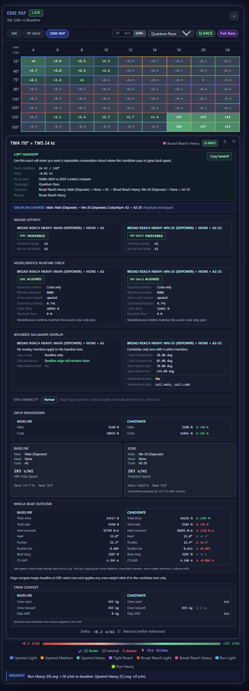Click the MY SAILS PREFERRED badge

pyautogui.click(x=147, y=235)
